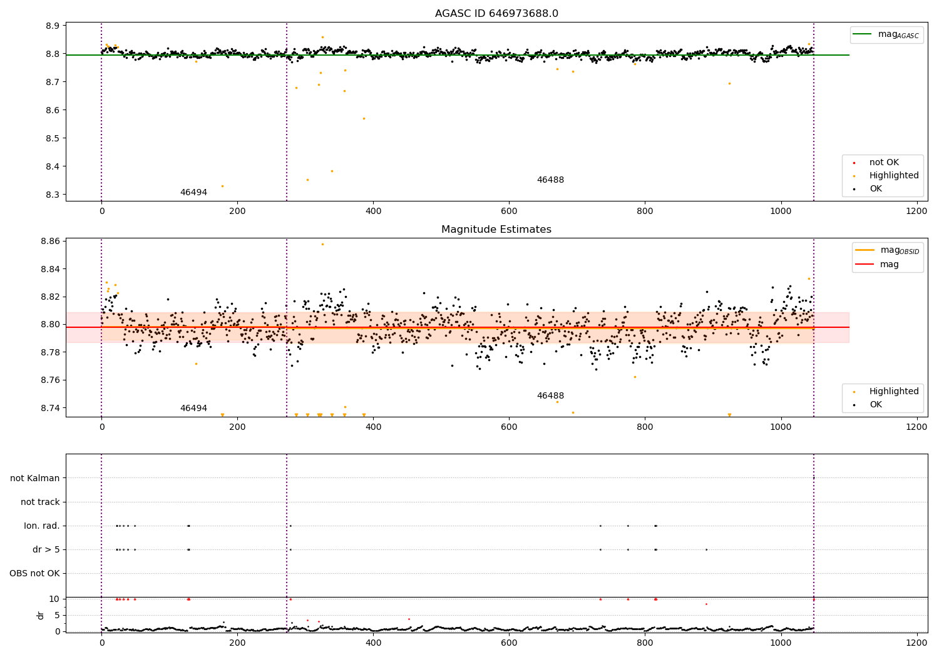Click the red line sample beside 'mag' legend
939x657 pixels.
(865, 264)
